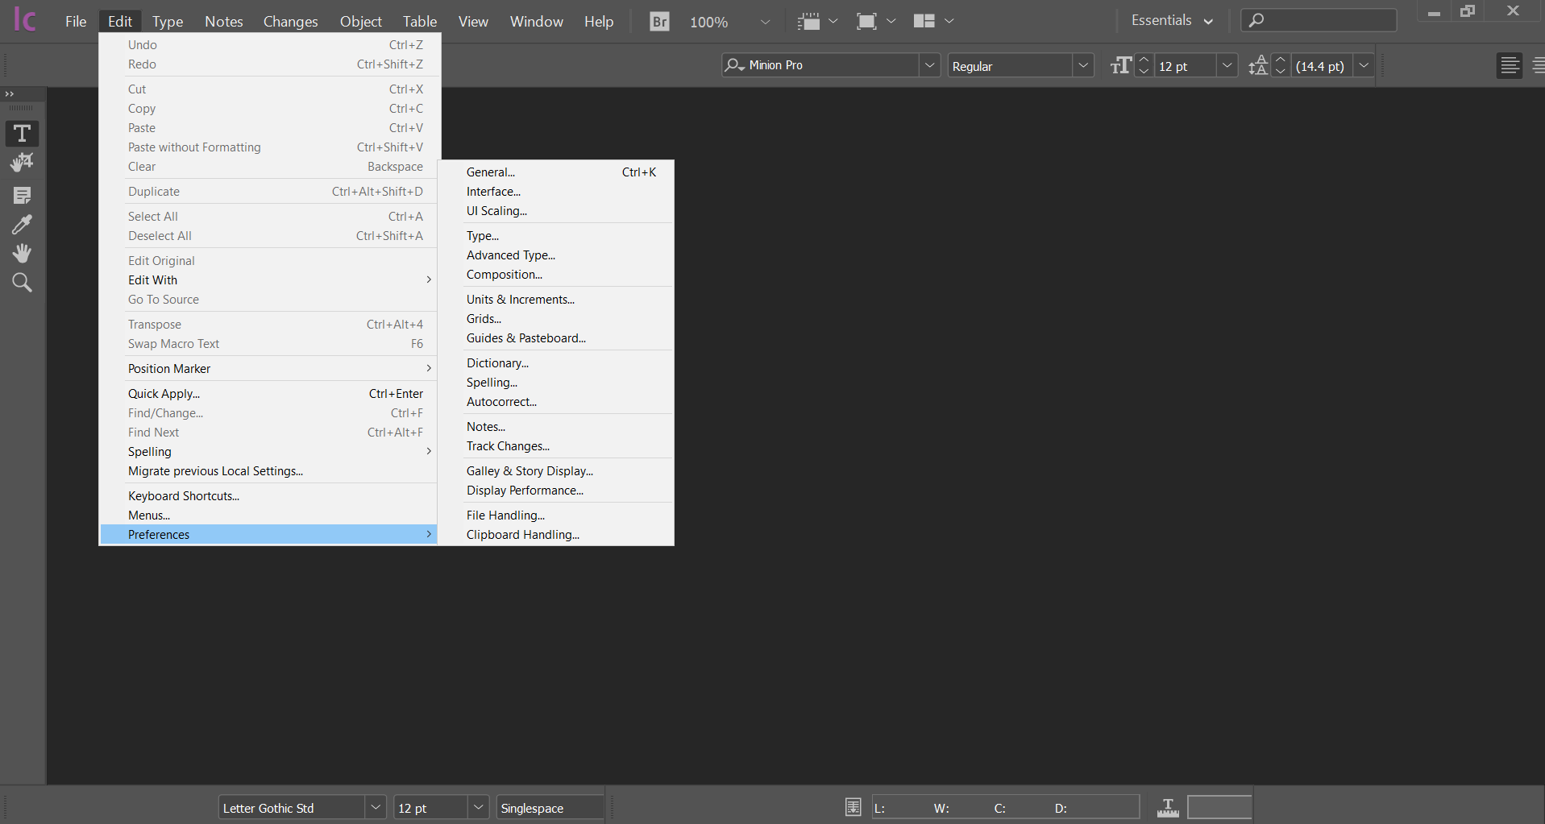Open Units & Increments preferences
This screenshot has width=1545, height=824.
pyautogui.click(x=556, y=300)
